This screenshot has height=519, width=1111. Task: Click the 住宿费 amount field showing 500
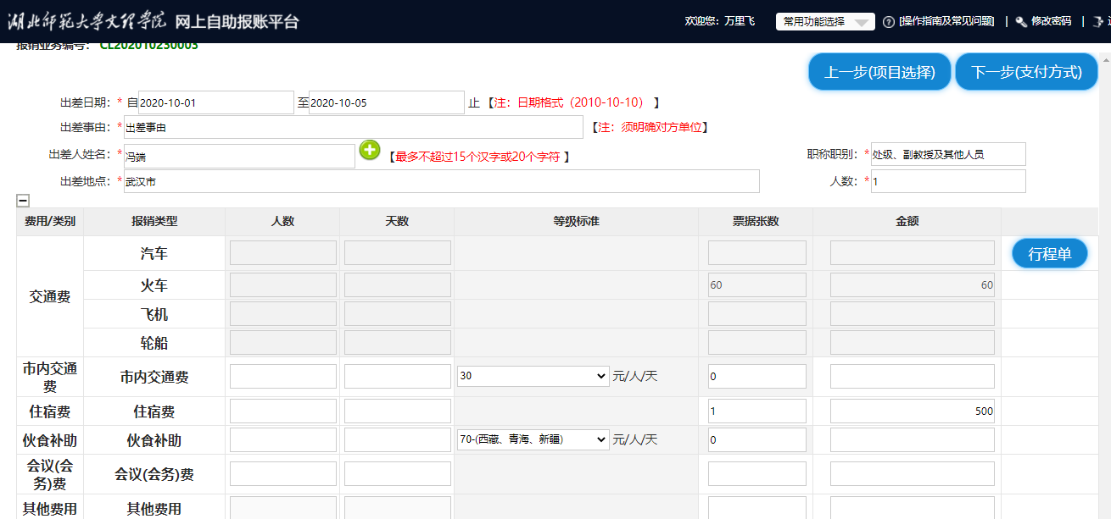click(x=912, y=411)
